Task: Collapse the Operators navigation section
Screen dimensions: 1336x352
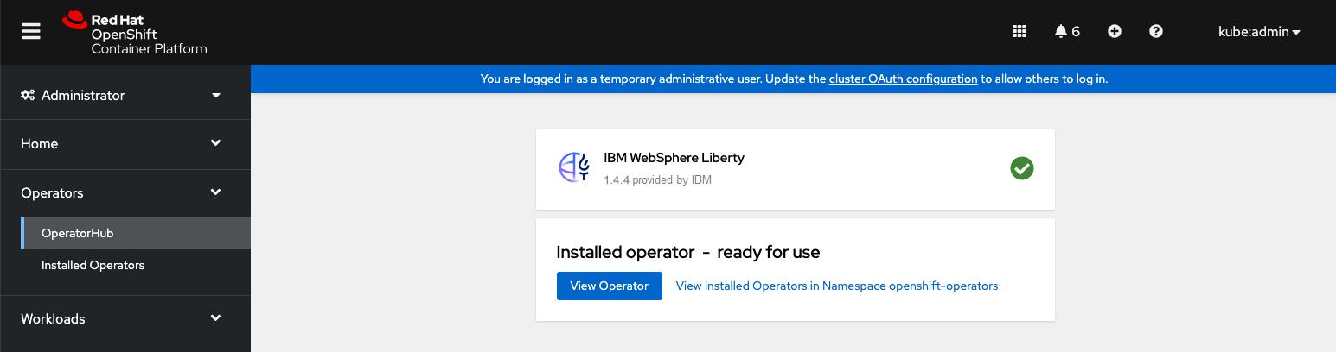Action: click(x=125, y=193)
